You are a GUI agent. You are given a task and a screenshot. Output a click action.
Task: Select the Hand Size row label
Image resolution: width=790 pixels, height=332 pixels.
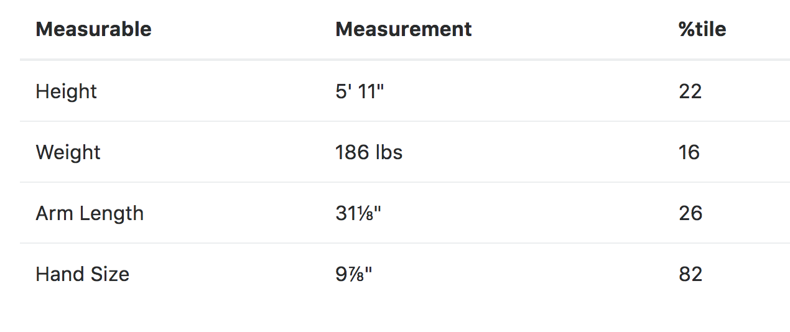(83, 274)
